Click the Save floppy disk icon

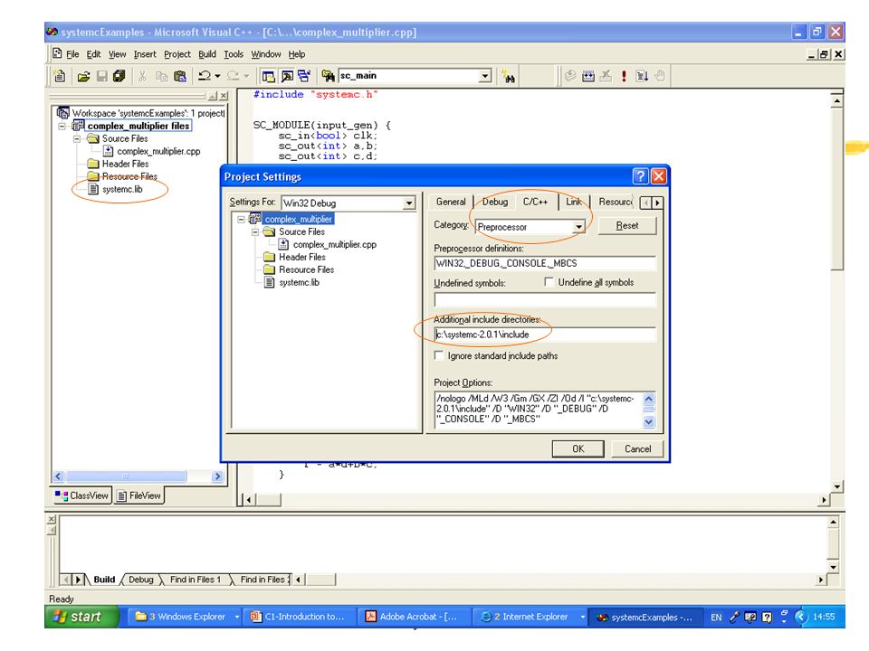coord(102,76)
